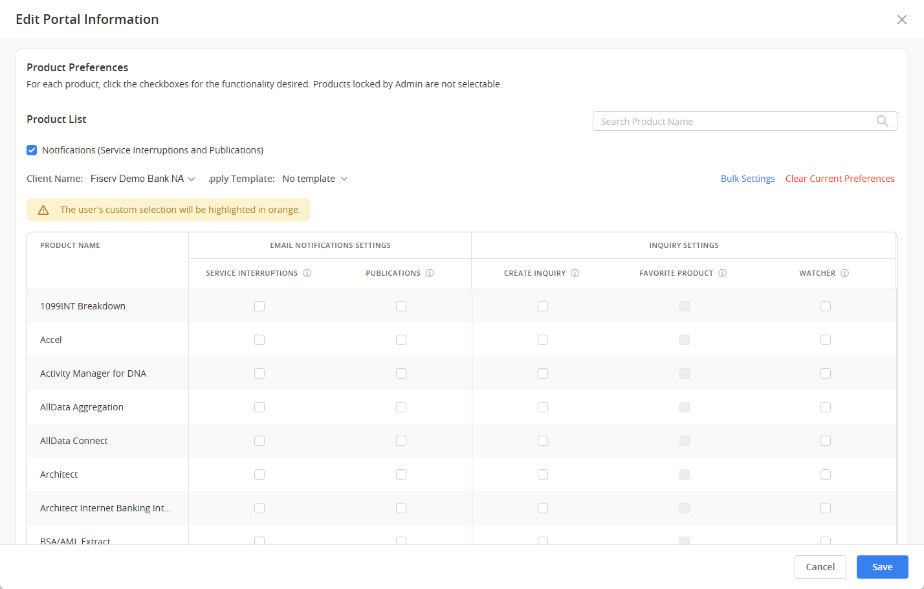Uncheck the Notifications checkbox

pos(32,150)
